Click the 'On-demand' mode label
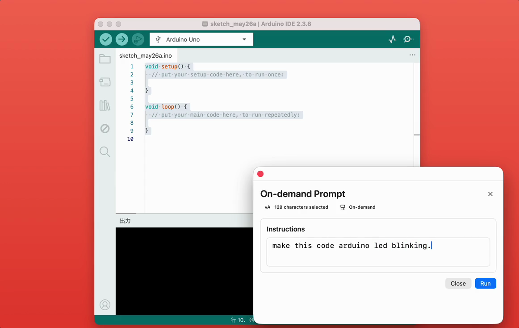This screenshot has width=519, height=328. pos(362,207)
